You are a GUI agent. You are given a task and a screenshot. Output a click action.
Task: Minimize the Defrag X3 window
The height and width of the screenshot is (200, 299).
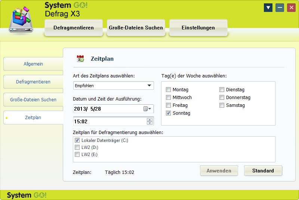pyautogui.click(x=280, y=7)
